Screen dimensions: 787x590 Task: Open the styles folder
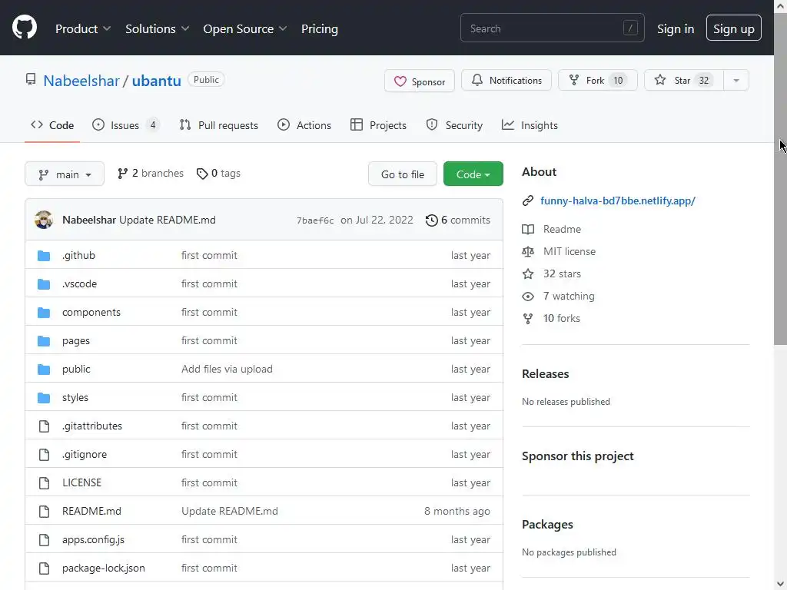(75, 397)
